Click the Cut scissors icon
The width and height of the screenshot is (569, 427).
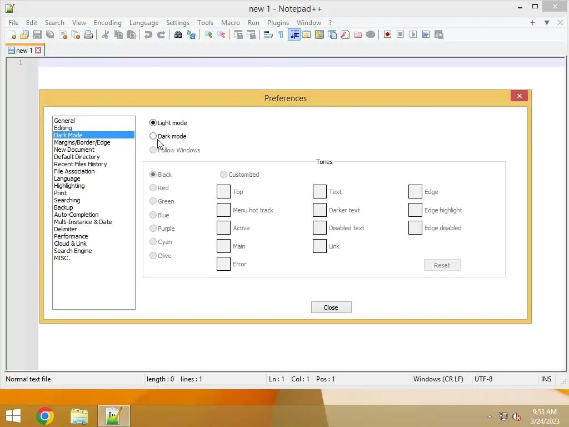click(x=106, y=34)
